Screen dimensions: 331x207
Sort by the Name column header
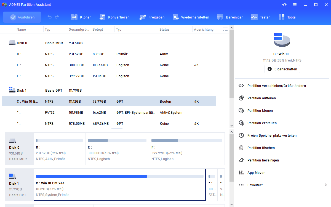point(21,29)
